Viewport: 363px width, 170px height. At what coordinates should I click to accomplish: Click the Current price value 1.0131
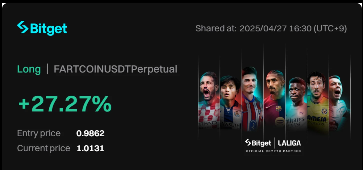pyautogui.click(x=90, y=148)
